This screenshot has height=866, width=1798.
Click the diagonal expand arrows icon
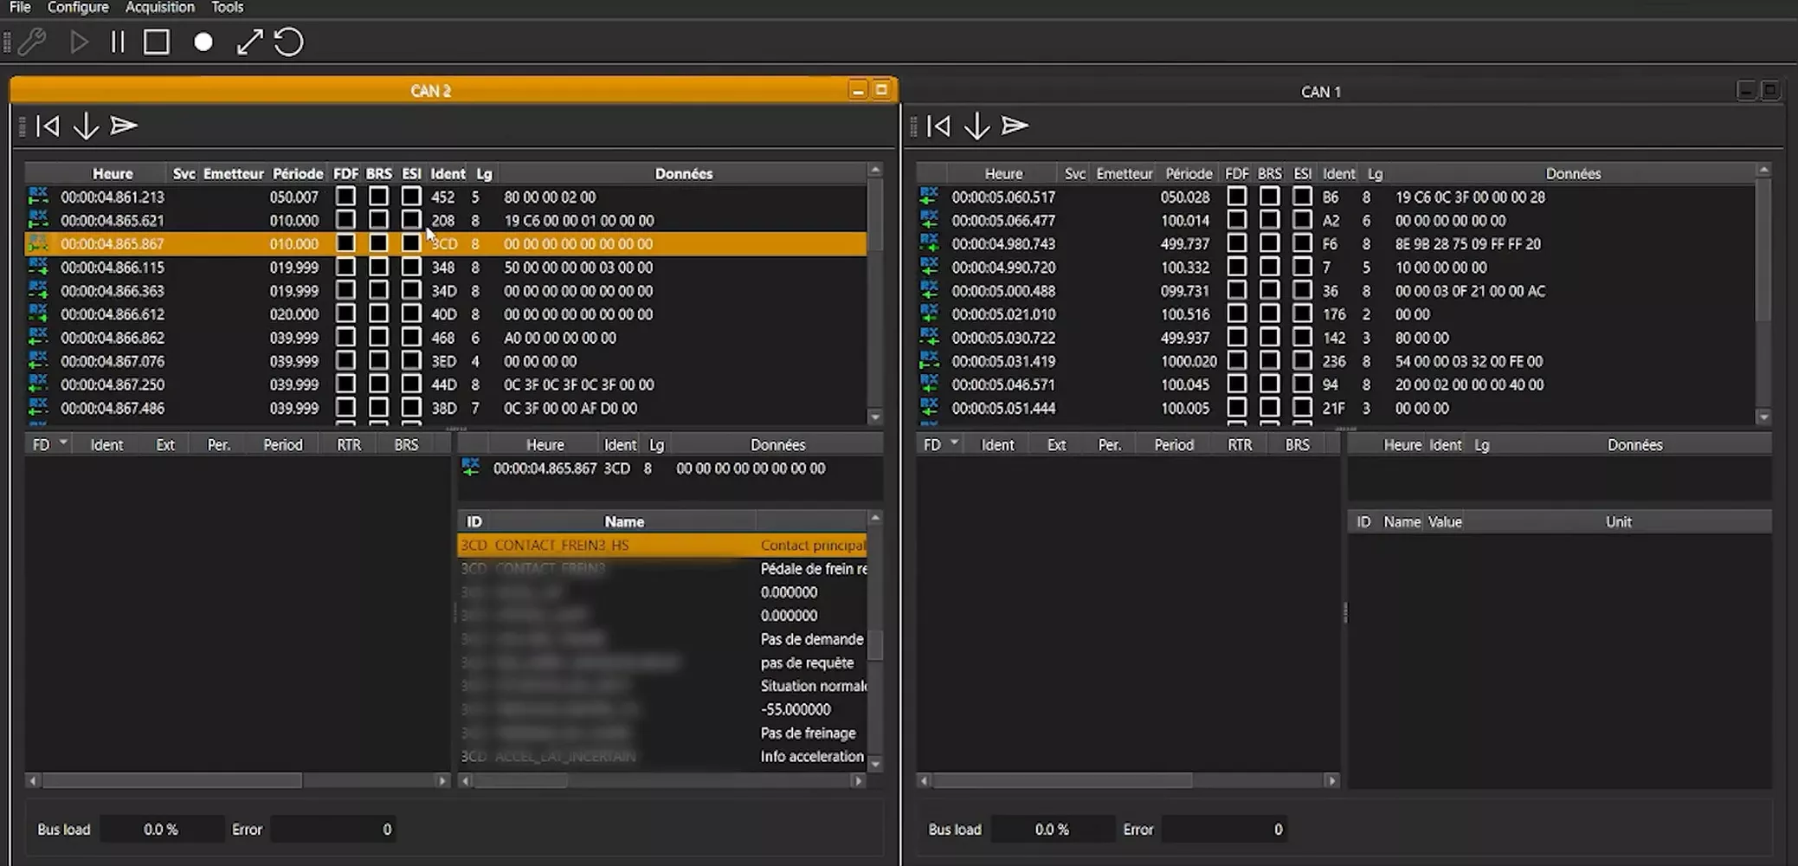[249, 42]
